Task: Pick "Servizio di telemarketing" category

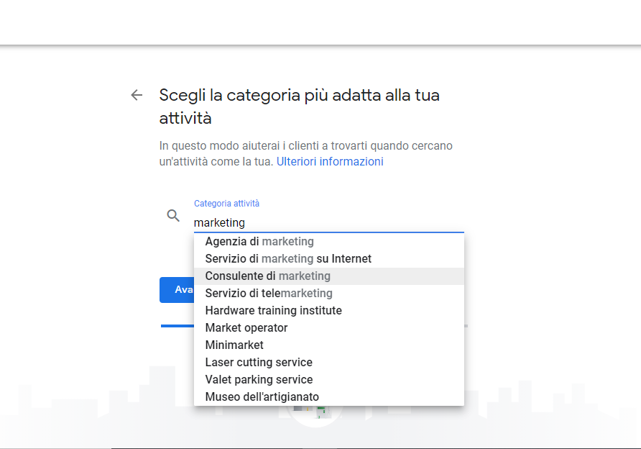Action: coord(328,293)
